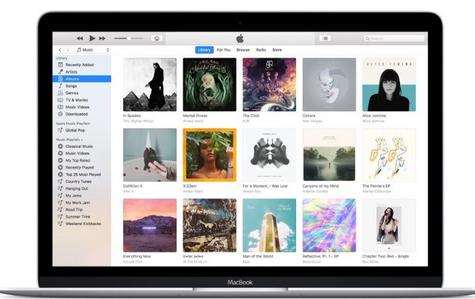Focus the Search field
475x299 pixels.
[x=394, y=38]
